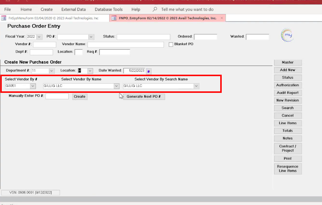Open the Audit Report

coord(287,93)
